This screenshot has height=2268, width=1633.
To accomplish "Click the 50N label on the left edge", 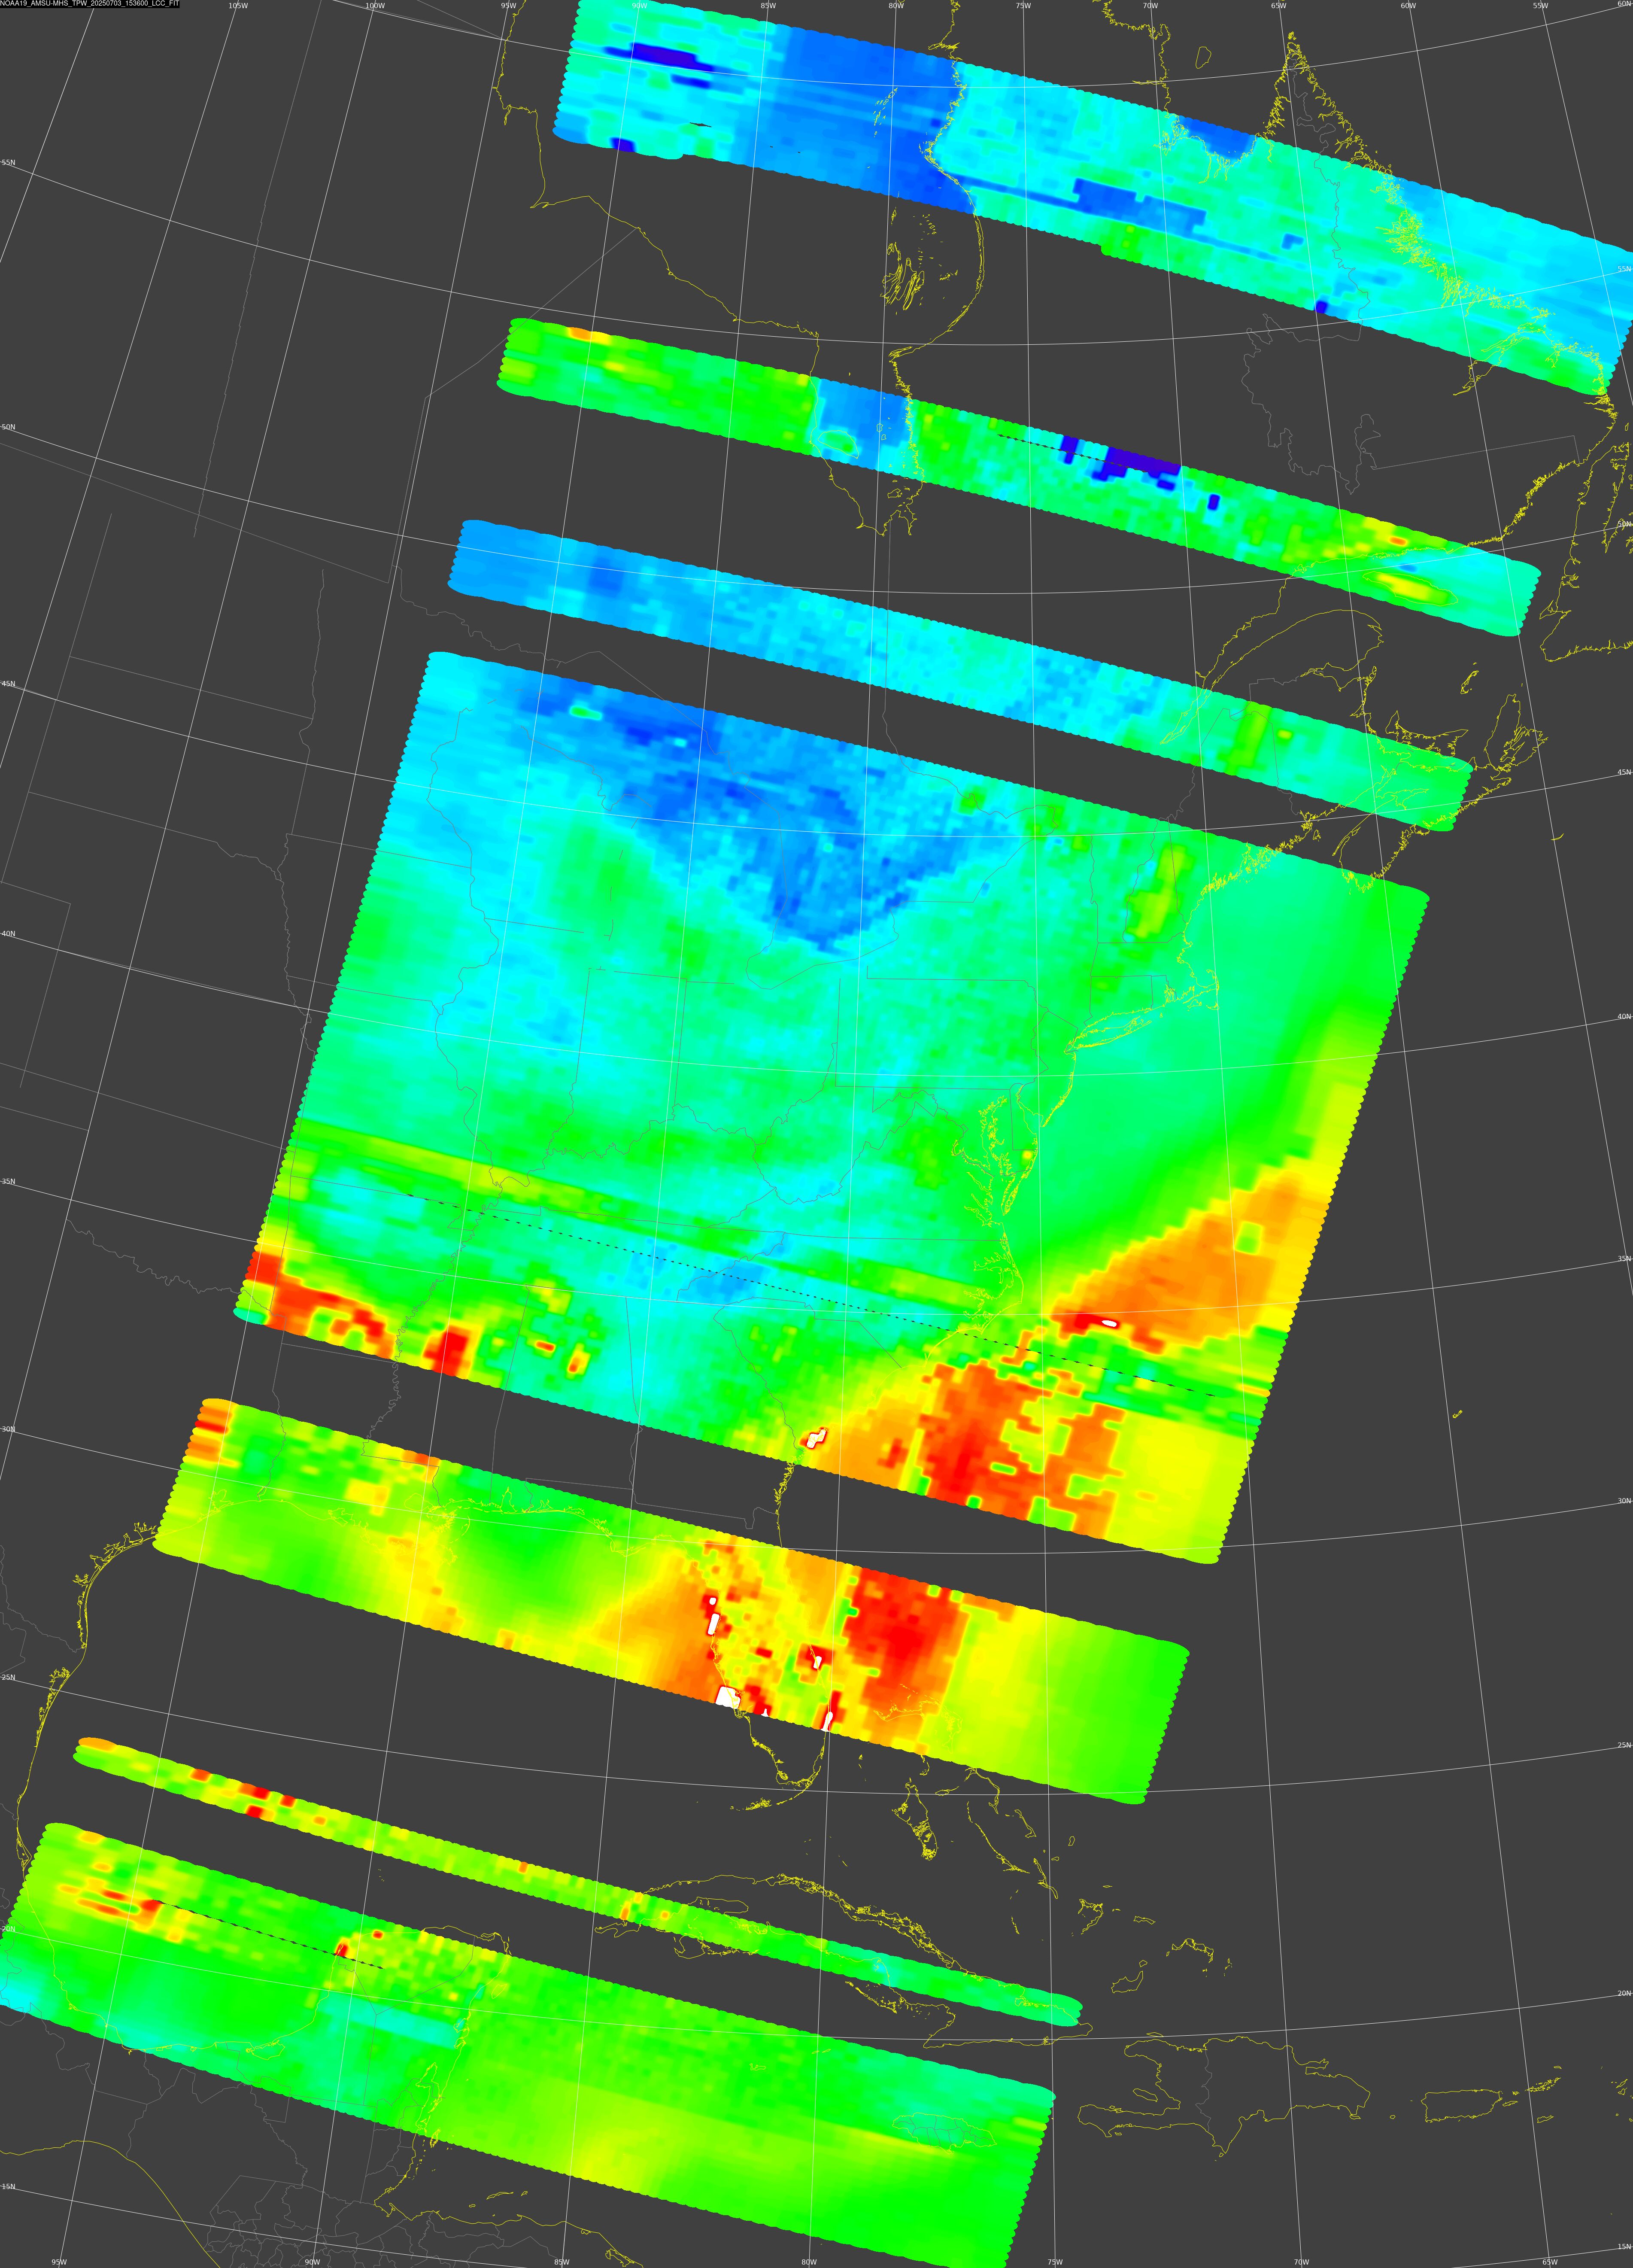I will 8,427.
